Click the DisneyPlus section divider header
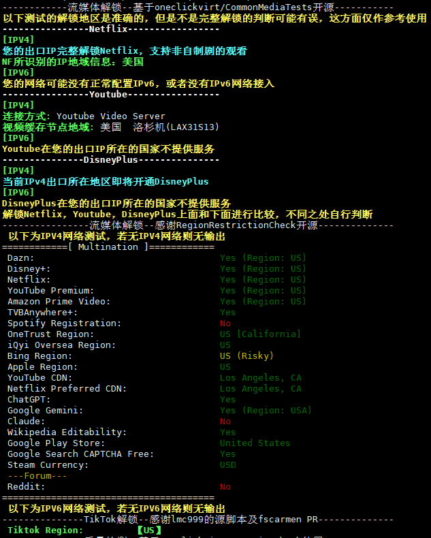The image size is (431, 538). click(111, 160)
